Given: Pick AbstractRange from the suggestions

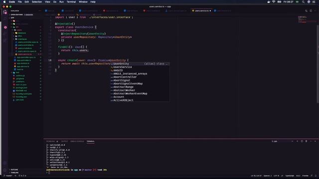Looking at the screenshot, I should pyautogui.click(x=140, y=87).
